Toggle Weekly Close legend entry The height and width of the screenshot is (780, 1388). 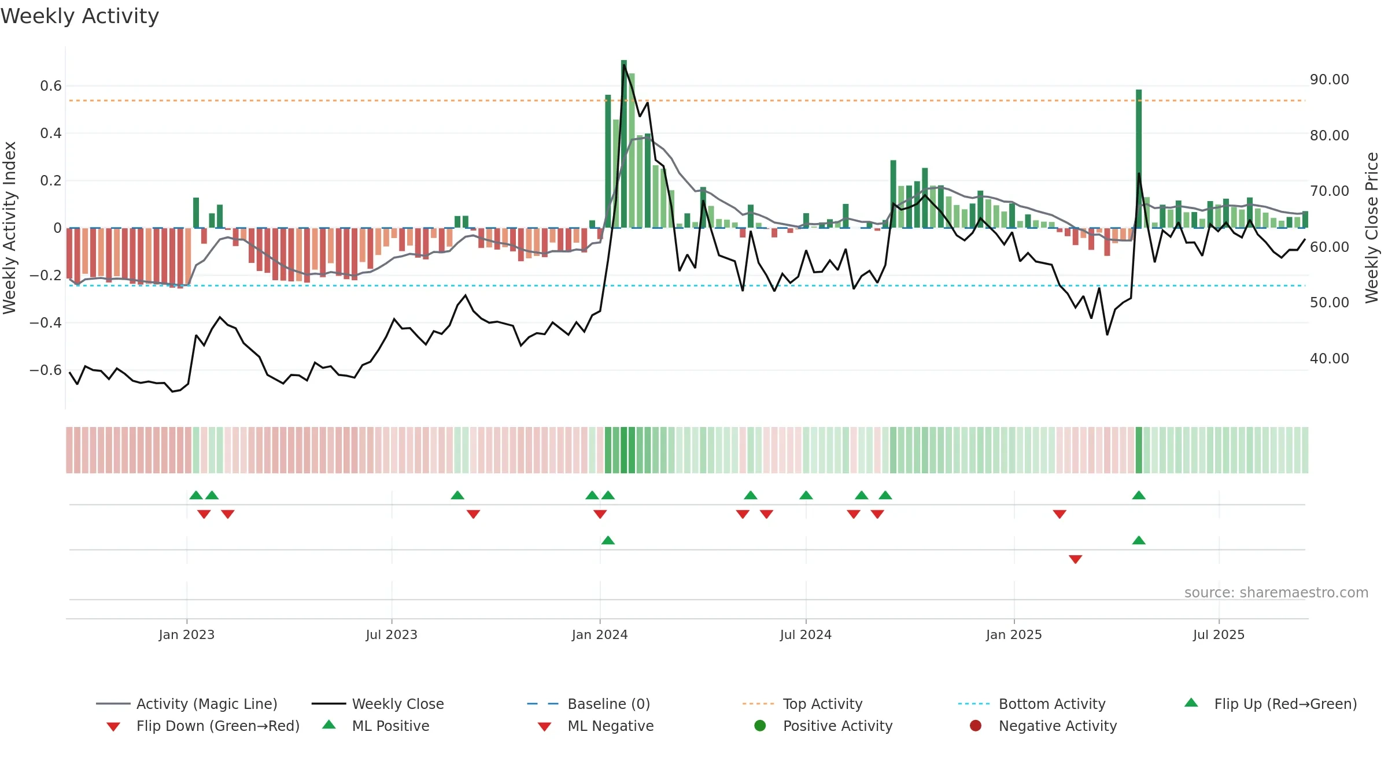click(x=378, y=704)
